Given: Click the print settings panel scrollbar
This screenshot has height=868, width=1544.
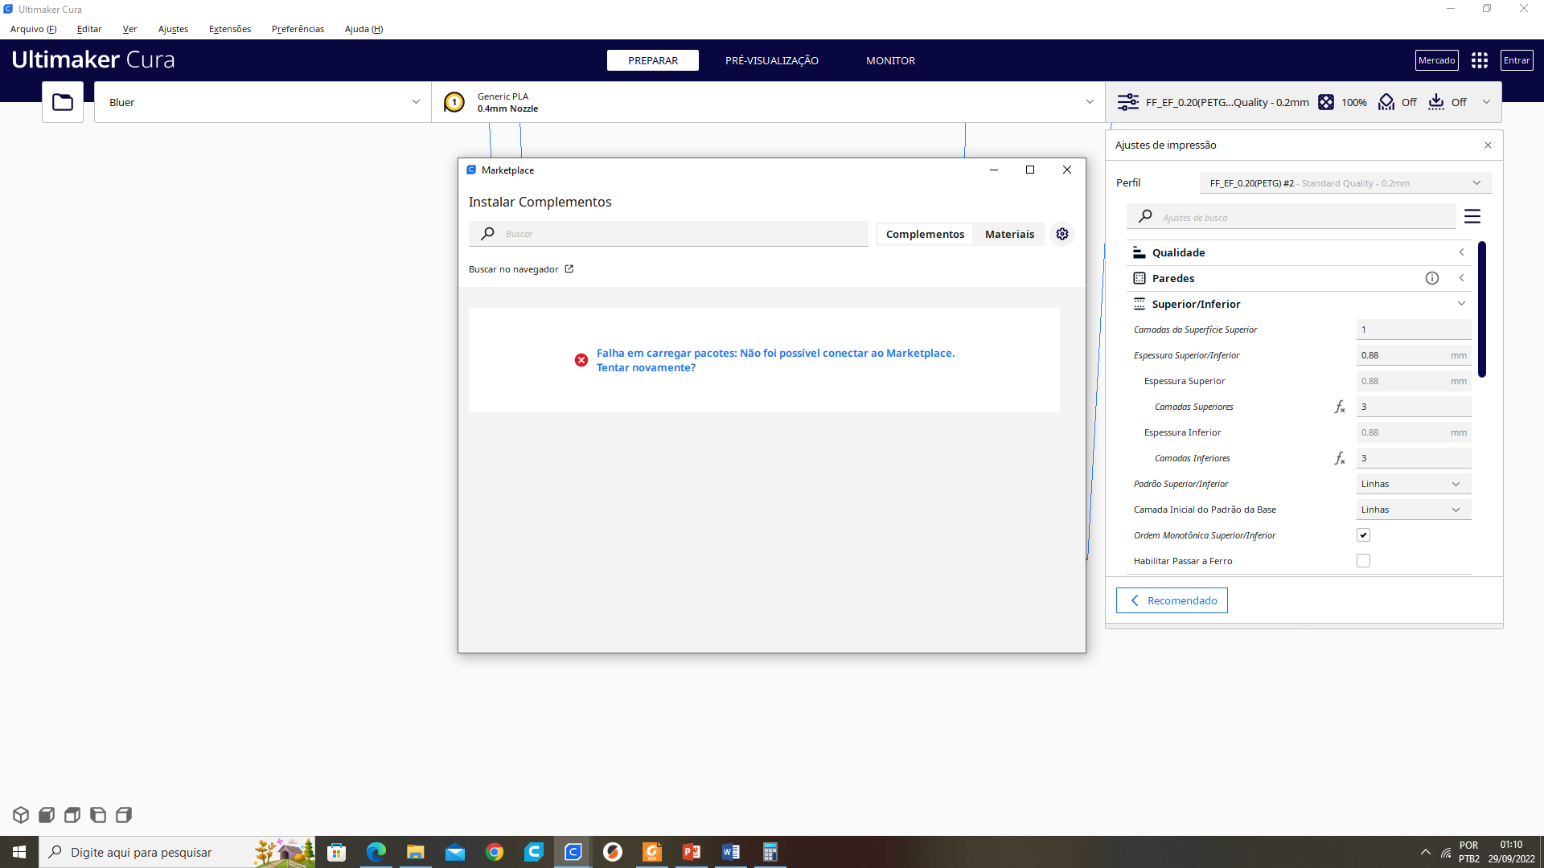Looking at the screenshot, I should click(1482, 309).
